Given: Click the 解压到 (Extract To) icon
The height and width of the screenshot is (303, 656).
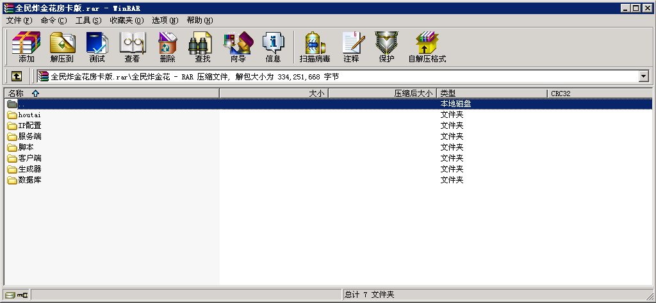Looking at the screenshot, I should (62, 47).
